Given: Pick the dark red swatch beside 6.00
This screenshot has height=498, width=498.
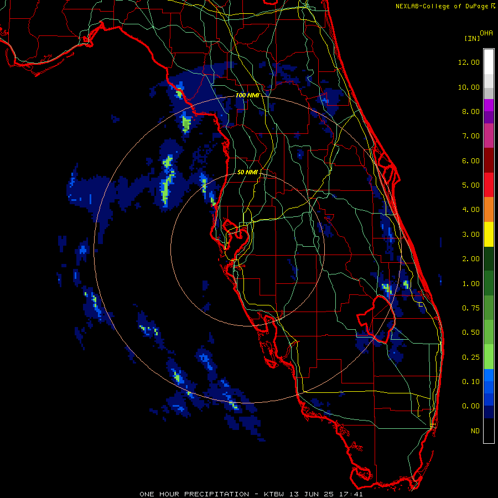Looking at the screenshot, I should click(489, 160).
